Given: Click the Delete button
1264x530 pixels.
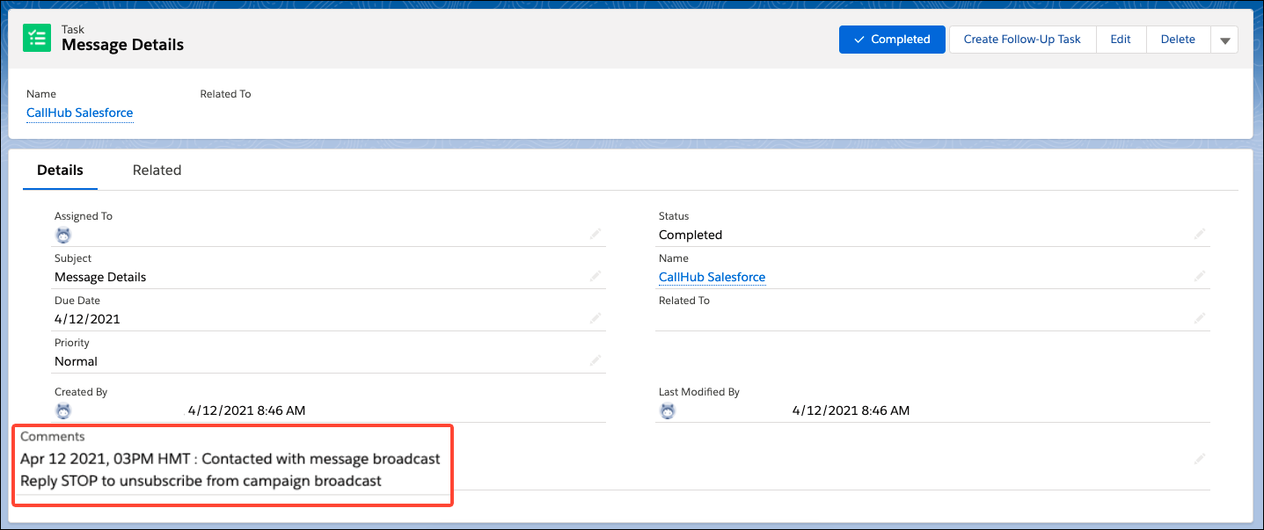Looking at the screenshot, I should coord(1178,40).
